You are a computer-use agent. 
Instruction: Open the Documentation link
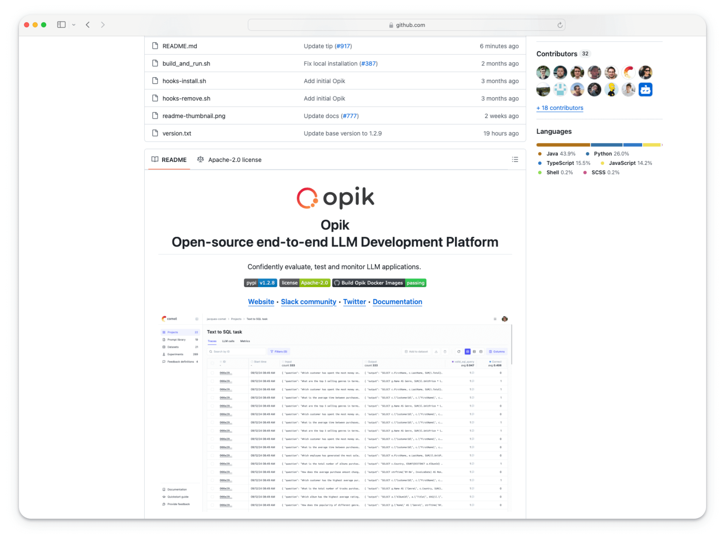pyautogui.click(x=397, y=302)
